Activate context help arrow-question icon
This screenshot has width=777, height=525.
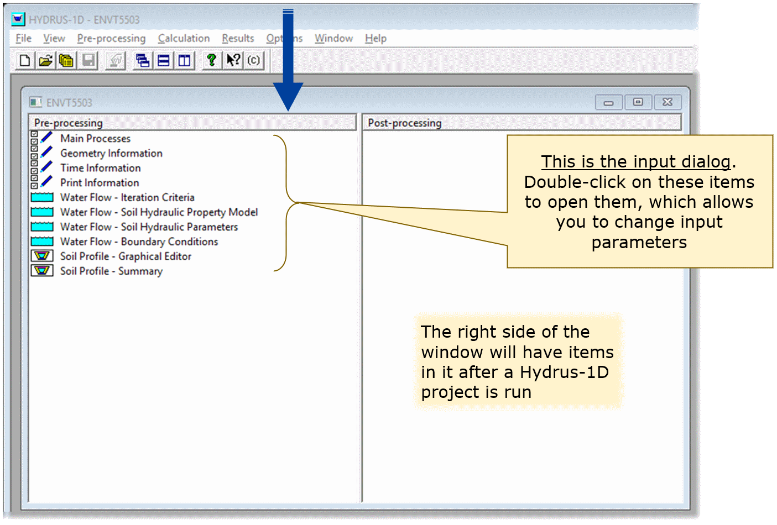tap(233, 60)
